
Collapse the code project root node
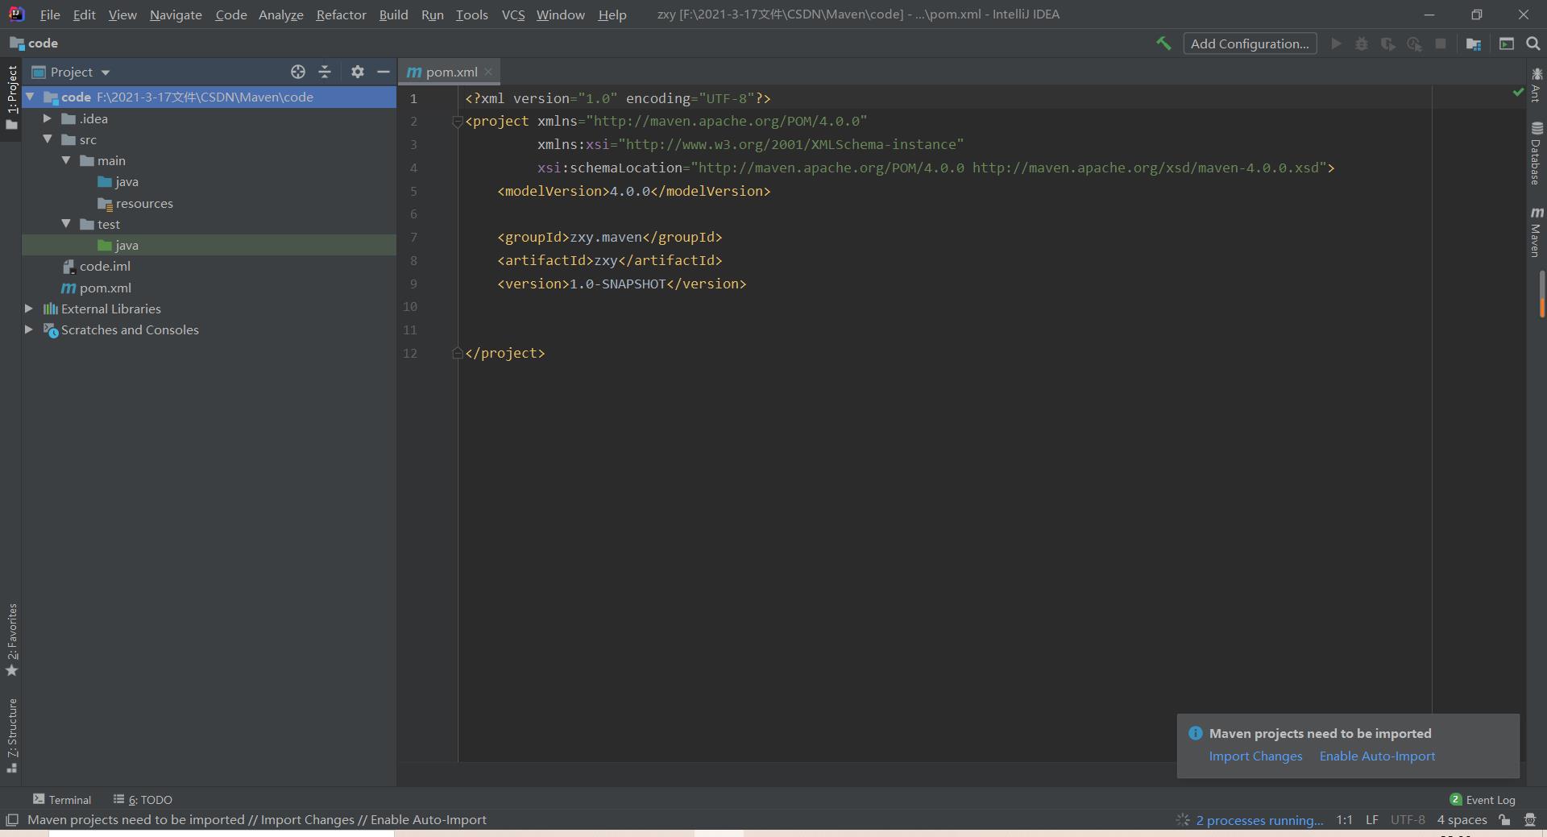tap(30, 97)
